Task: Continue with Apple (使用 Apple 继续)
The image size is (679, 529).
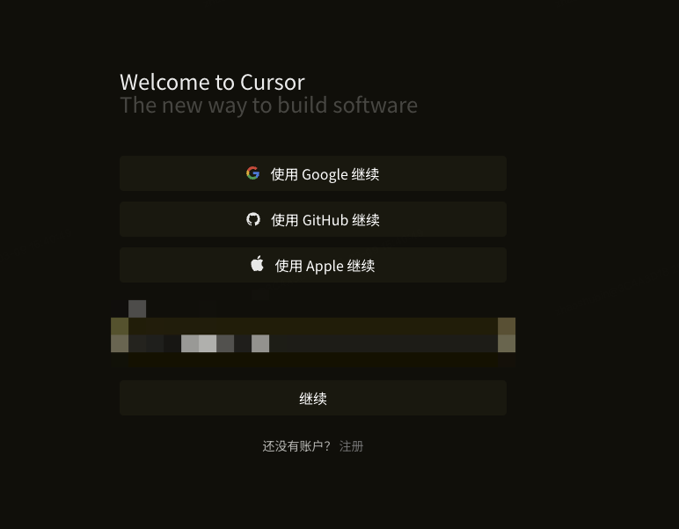Action: point(313,265)
